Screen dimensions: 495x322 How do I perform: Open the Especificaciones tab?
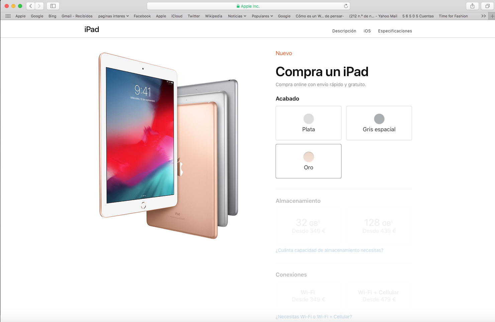coord(395,31)
